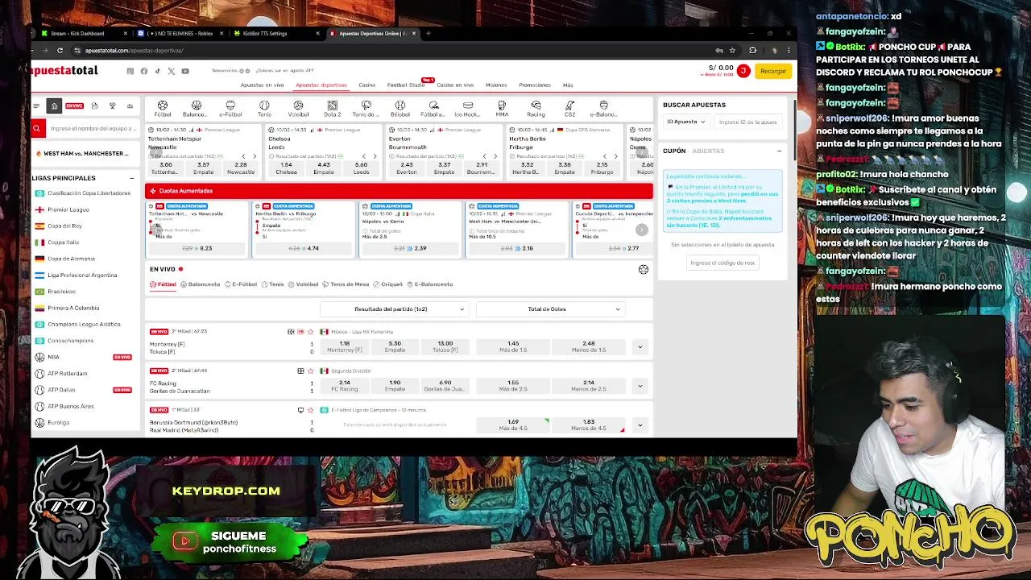This screenshot has height=580, width=1031.
Task: Open the Brasileirao league link
Action: [x=61, y=291]
